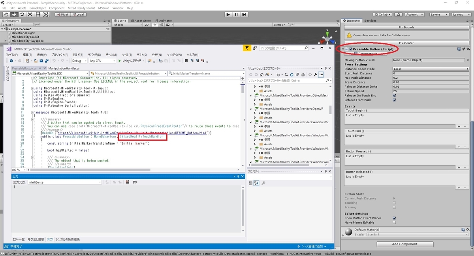Screen dimensions: 474x256
Task: Click categorized icon in Properties panel
Action: 250,183
